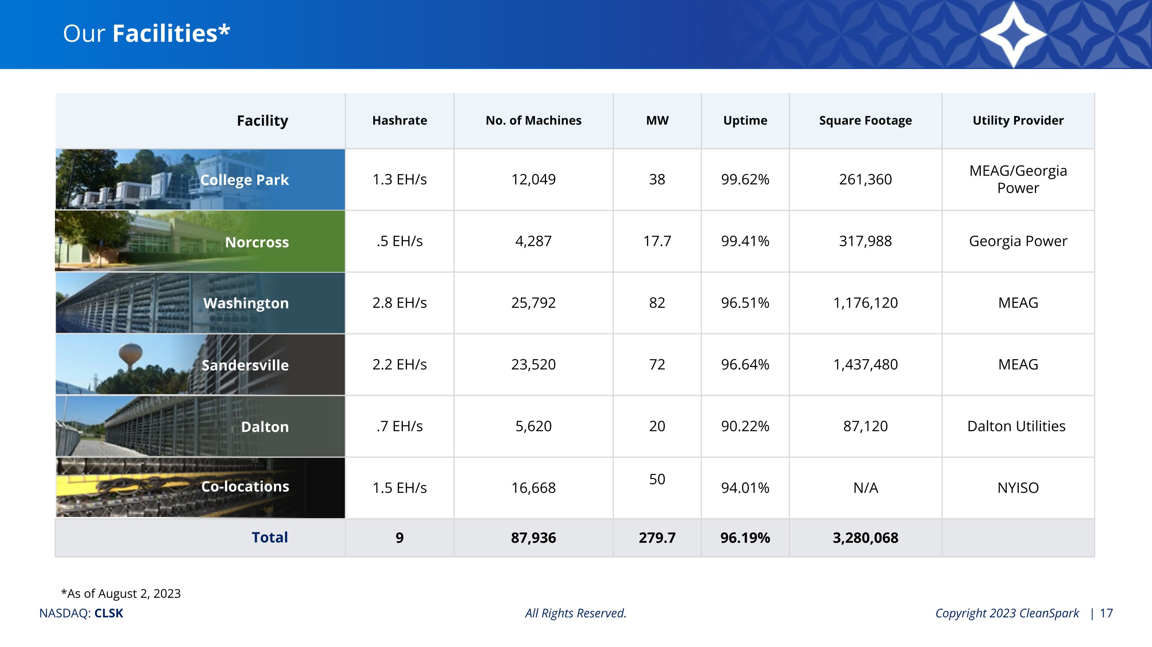This screenshot has width=1152, height=647.
Task: Click the Hashrate column header
Action: coord(399,120)
